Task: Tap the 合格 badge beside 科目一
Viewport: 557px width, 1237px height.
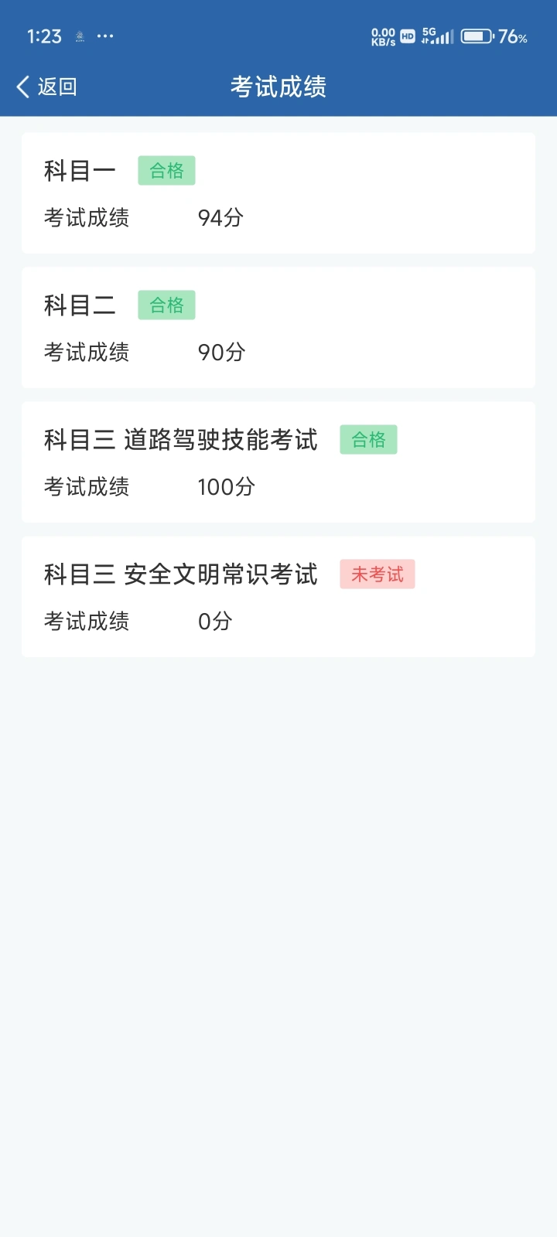Action: coord(166,171)
